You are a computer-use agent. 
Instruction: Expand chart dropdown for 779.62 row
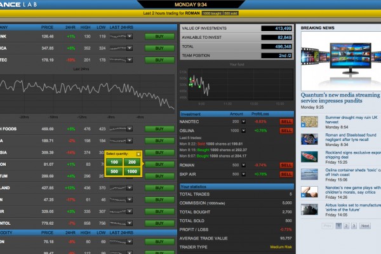(130, 223)
